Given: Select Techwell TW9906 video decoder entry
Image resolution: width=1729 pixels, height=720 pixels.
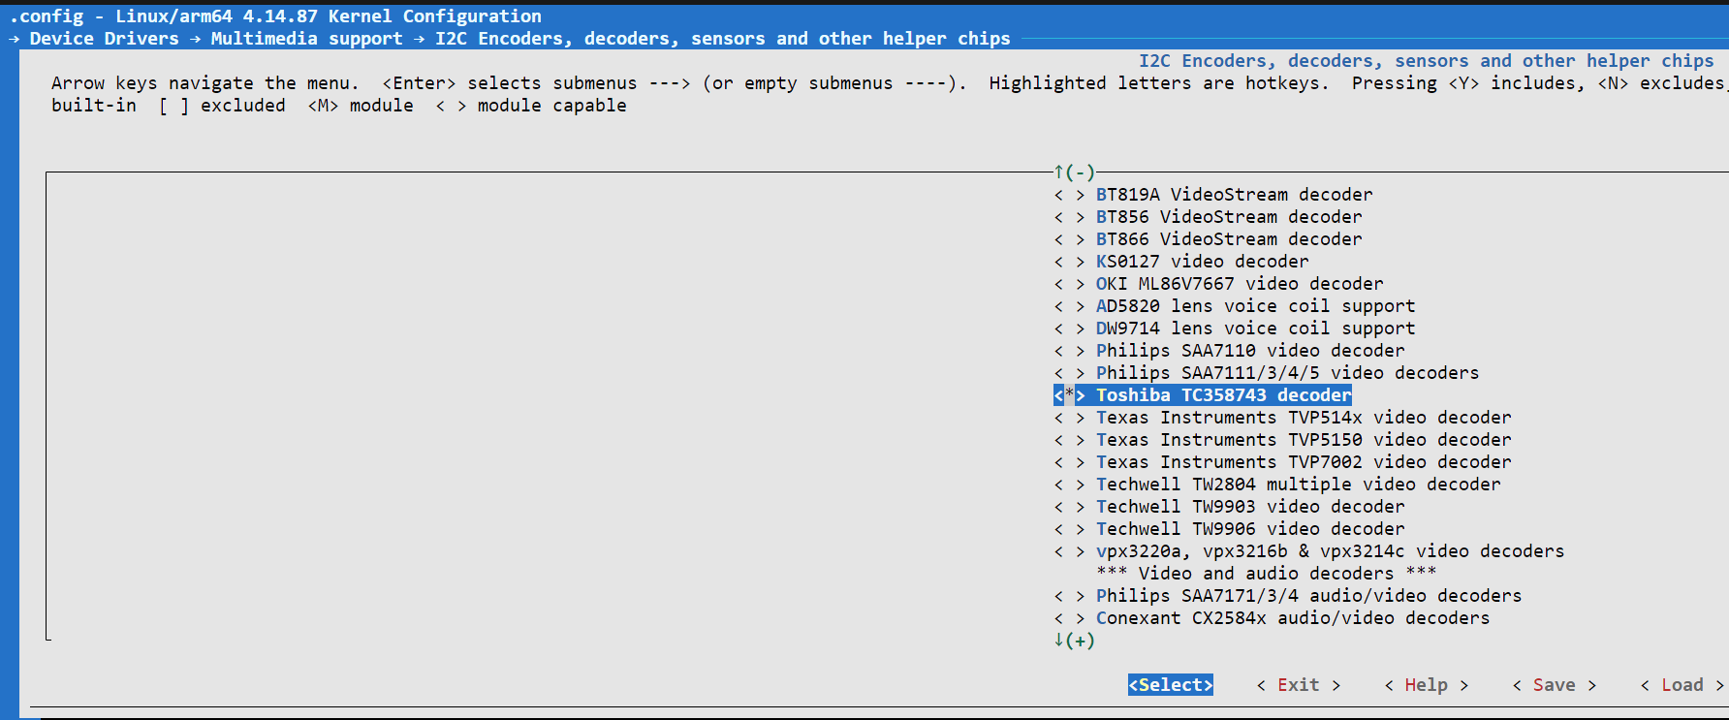Looking at the screenshot, I should click(x=1230, y=529).
